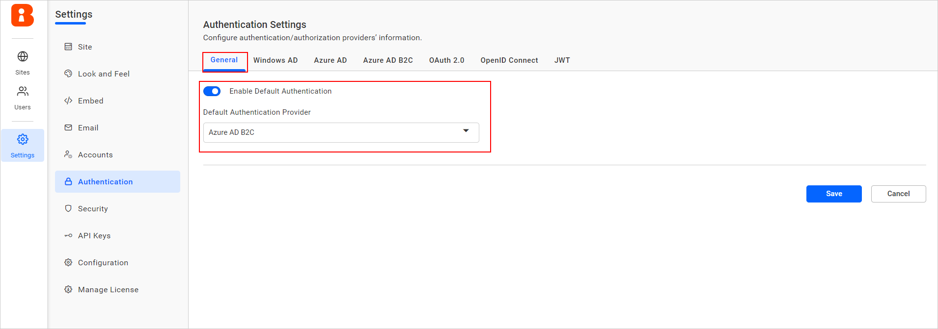Click the Configuration gear icon
This screenshot has height=329, width=938.
[68, 262]
